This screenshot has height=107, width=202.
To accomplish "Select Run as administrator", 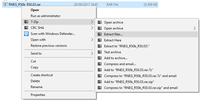I will (59, 16).
